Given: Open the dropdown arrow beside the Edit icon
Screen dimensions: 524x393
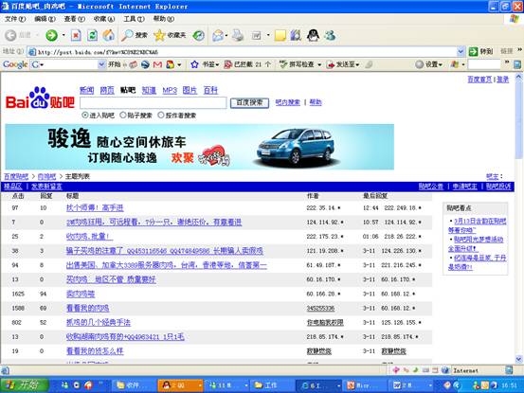Looking at the screenshot, I should pos(268,35).
